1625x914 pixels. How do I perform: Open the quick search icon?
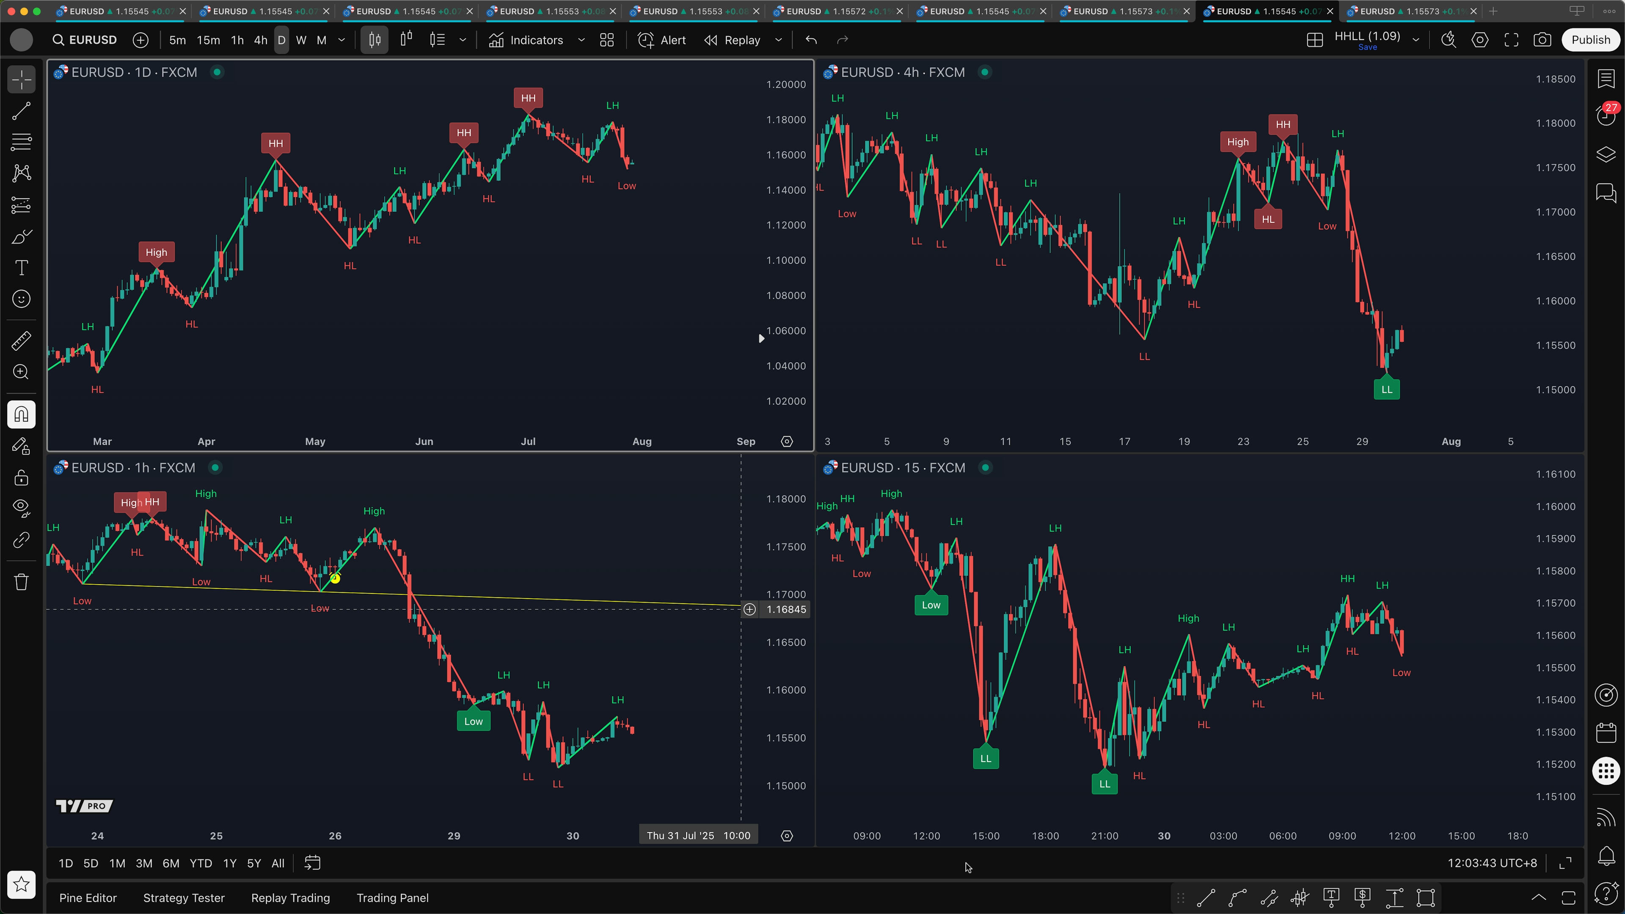coord(1449,40)
